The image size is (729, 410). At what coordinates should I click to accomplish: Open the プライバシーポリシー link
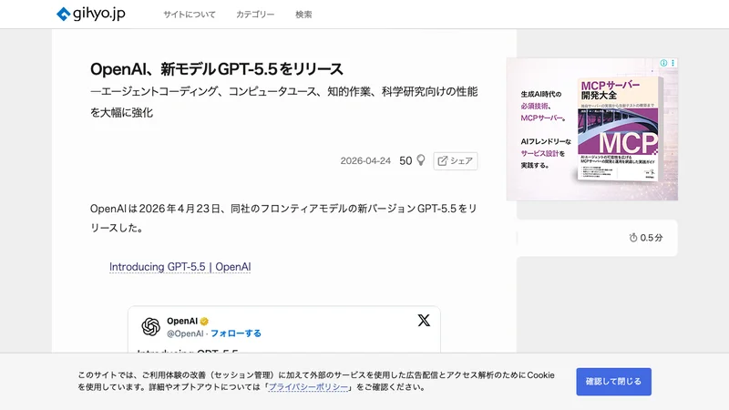(308, 386)
